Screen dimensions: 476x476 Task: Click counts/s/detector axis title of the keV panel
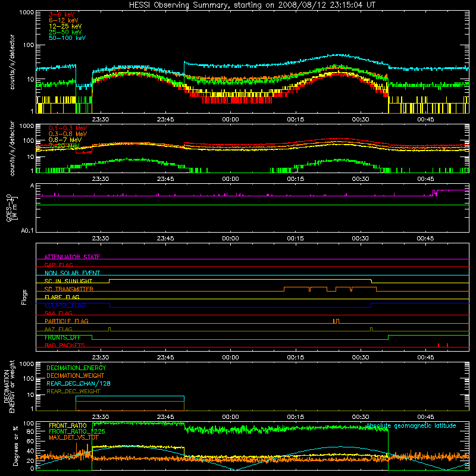click(x=12, y=62)
